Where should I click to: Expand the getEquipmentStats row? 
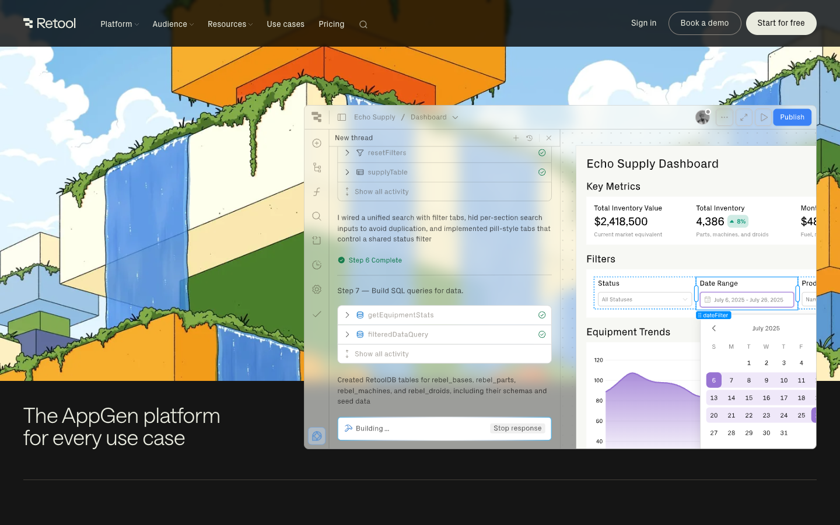[347, 315]
